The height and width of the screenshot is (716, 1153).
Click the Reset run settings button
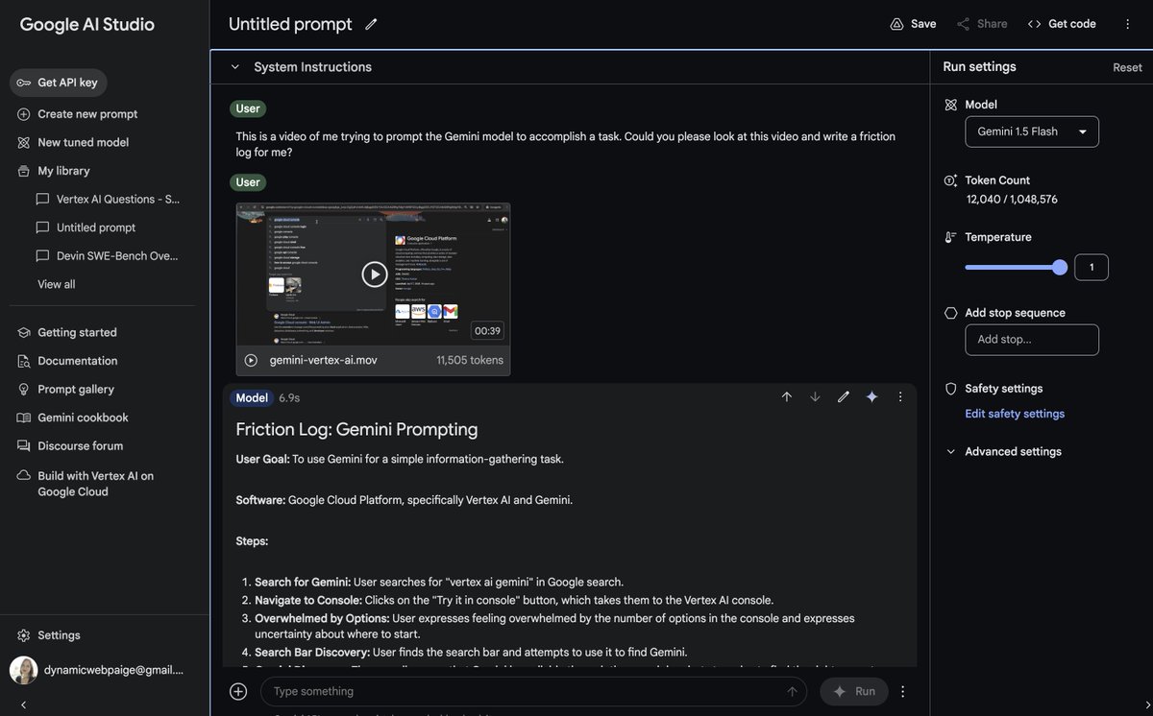tap(1127, 67)
